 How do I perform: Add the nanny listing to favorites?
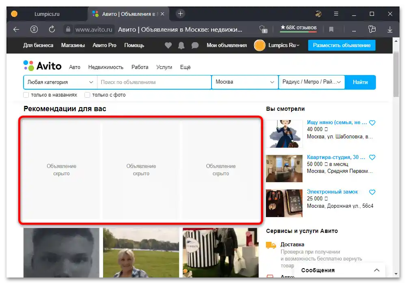point(372,123)
